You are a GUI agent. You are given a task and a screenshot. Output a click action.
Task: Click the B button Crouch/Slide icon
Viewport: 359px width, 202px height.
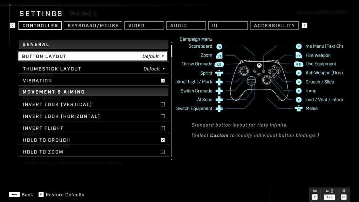click(x=299, y=82)
